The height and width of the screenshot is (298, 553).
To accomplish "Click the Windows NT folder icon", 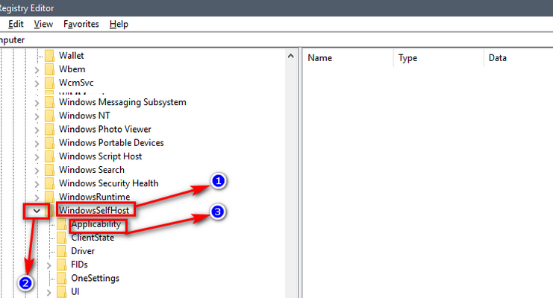I will click(x=50, y=115).
